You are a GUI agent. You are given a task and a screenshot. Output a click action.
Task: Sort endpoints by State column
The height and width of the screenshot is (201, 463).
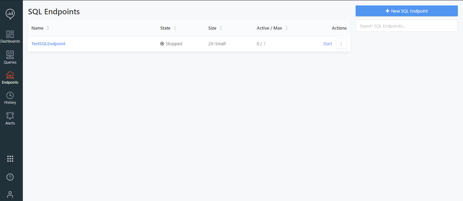(x=168, y=28)
